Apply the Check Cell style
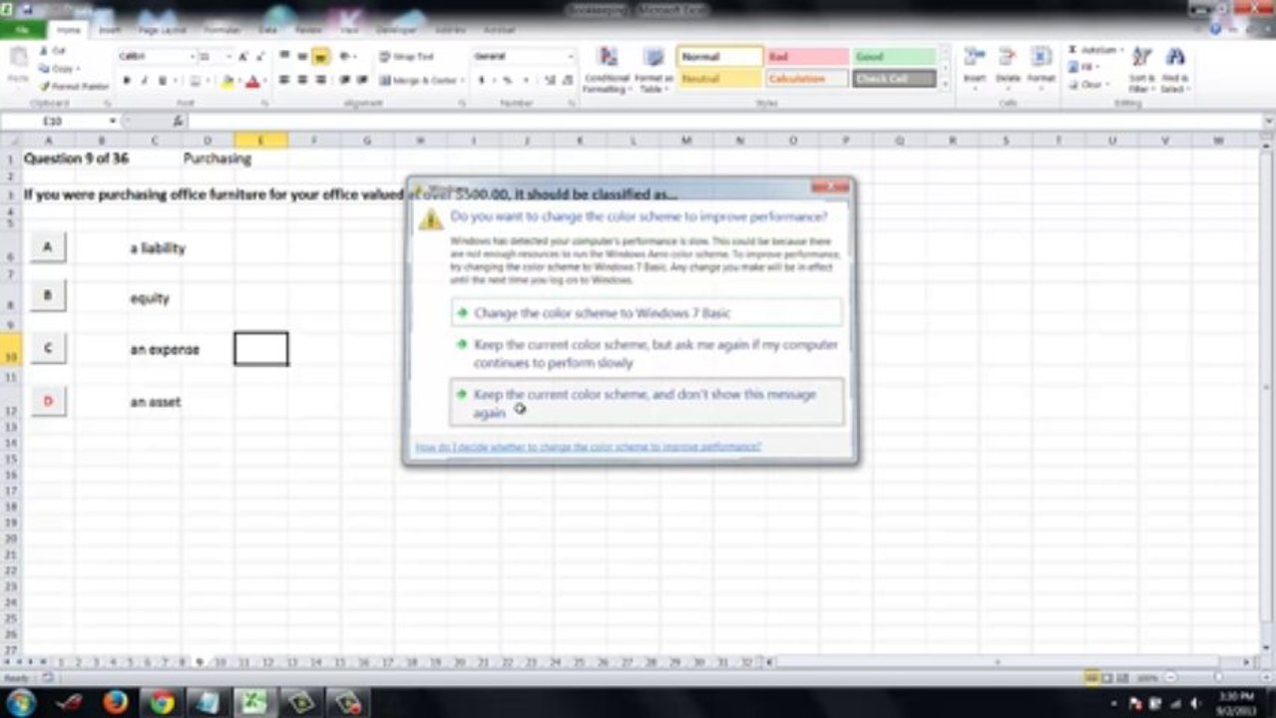This screenshot has height=718, width=1276. pos(894,78)
